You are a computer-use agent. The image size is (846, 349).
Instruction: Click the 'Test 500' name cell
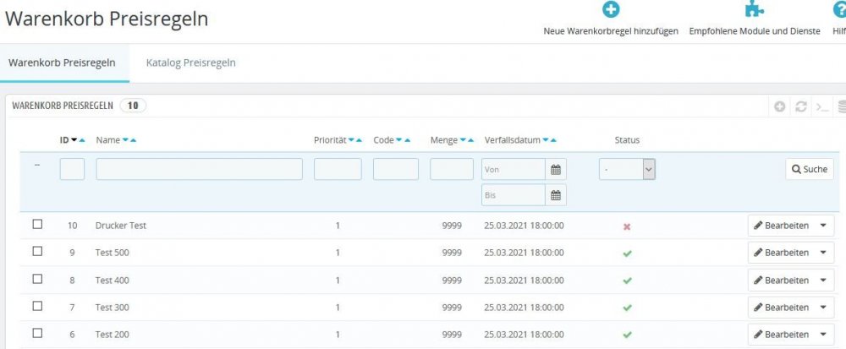(113, 253)
